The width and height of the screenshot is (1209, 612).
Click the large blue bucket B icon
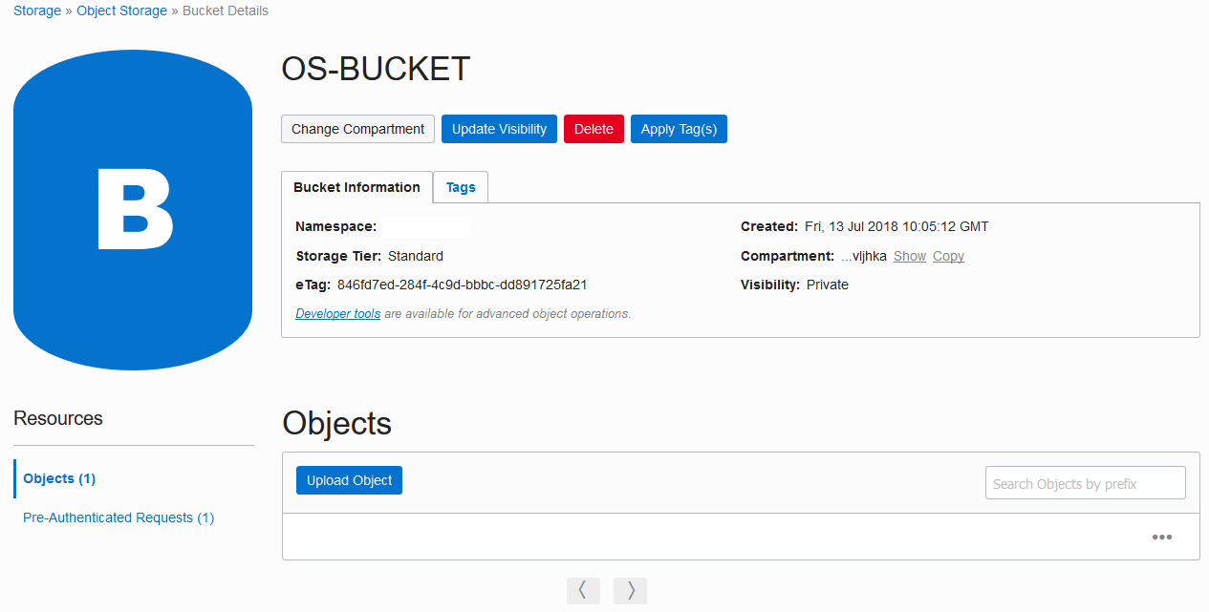point(133,210)
